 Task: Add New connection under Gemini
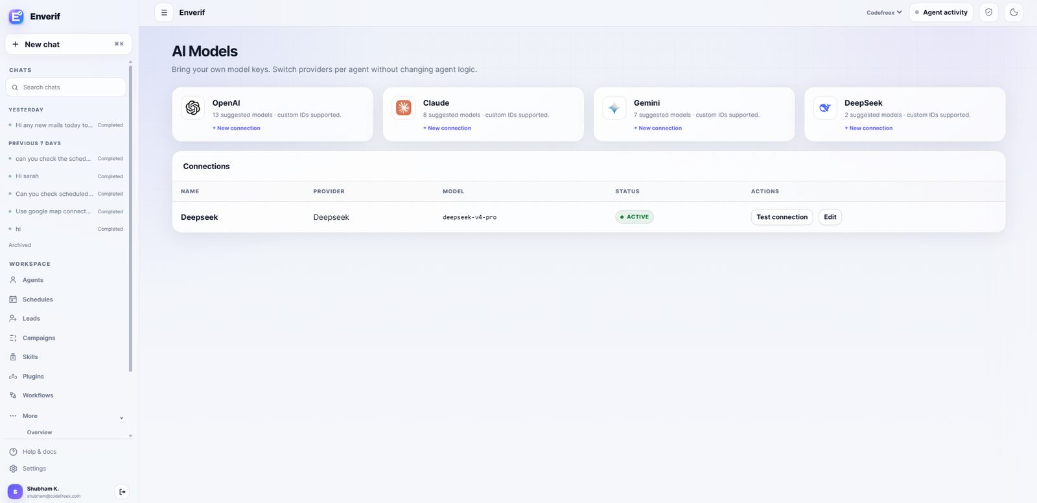pyautogui.click(x=658, y=128)
